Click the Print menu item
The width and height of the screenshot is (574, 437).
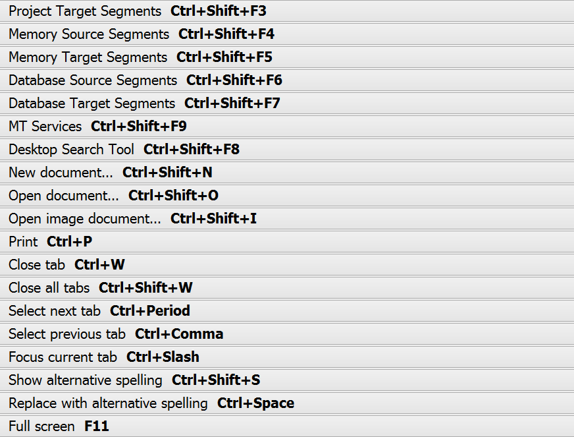[x=24, y=242]
